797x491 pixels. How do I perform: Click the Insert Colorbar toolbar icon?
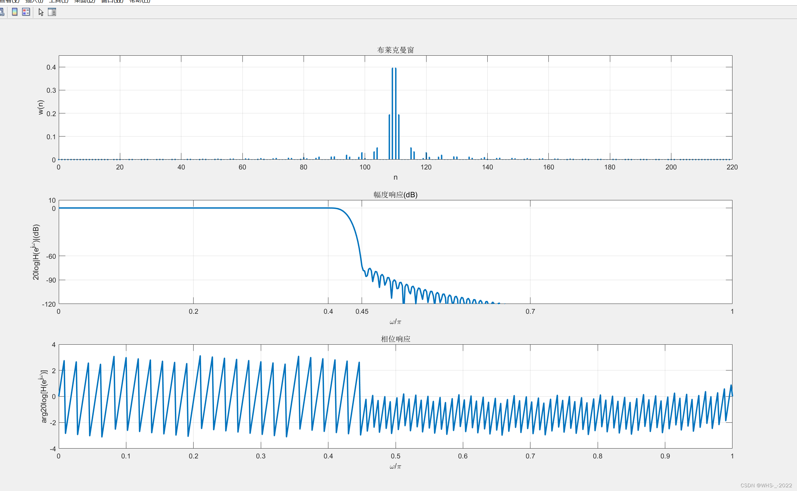pos(15,12)
